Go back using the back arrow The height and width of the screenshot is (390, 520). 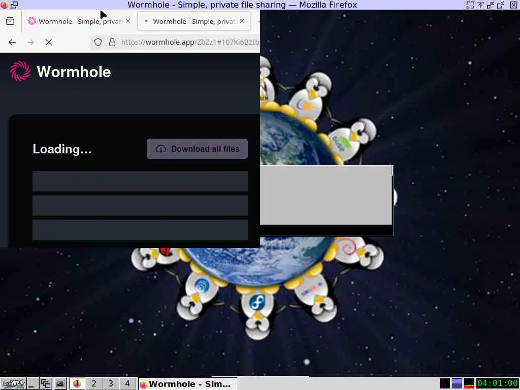point(12,42)
